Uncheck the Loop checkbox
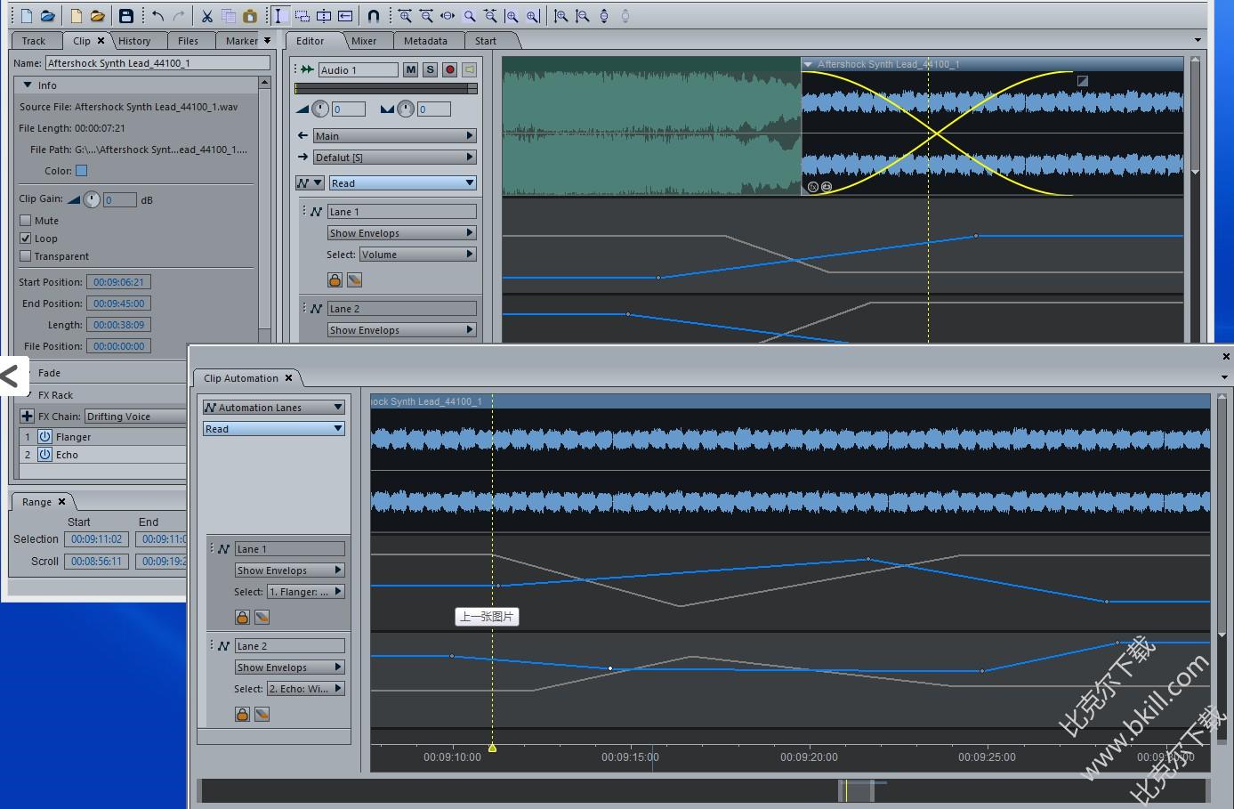The image size is (1234, 809). [x=25, y=238]
